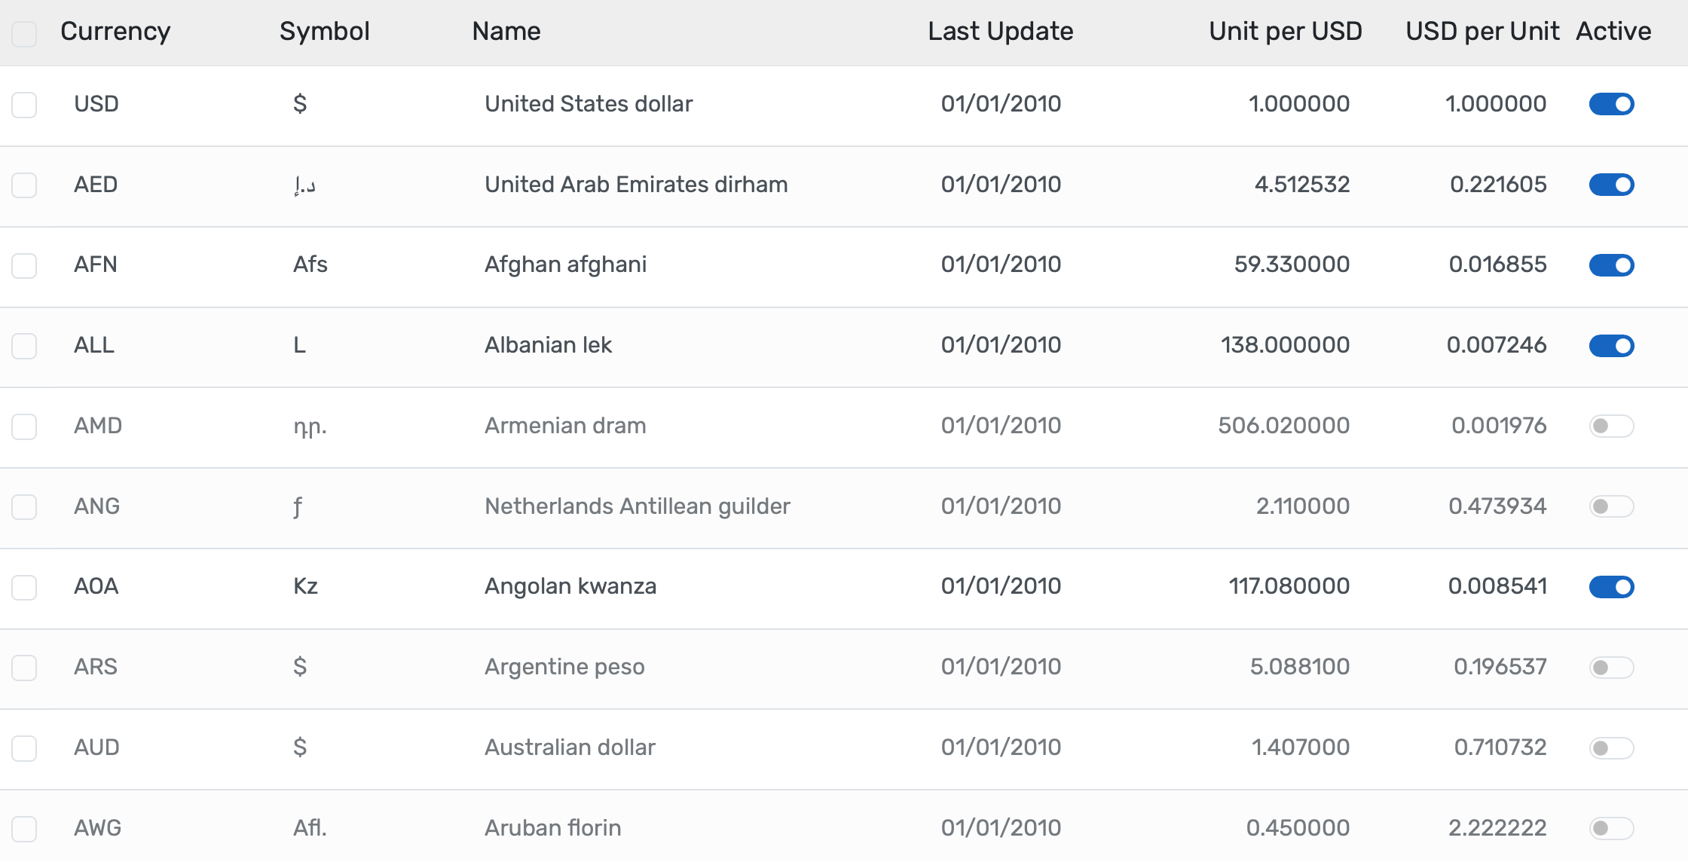Image resolution: width=1688 pixels, height=862 pixels.
Task: Disable the Albanian lek active toggle
Action: (x=1611, y=345)
